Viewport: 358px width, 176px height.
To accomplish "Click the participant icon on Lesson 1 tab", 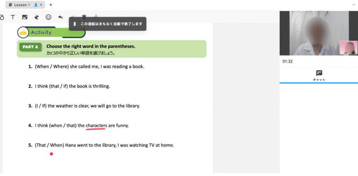I will pos(35,5).
